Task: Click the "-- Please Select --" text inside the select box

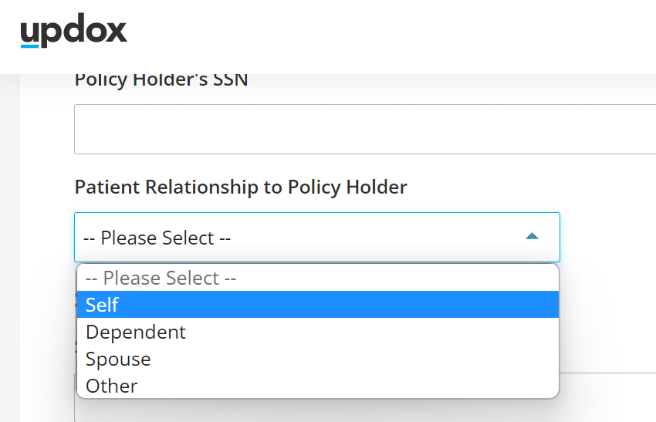Action: point(157,238)
